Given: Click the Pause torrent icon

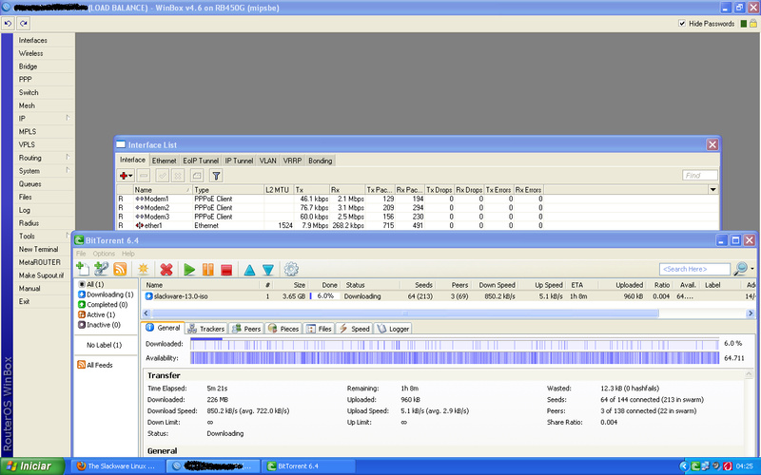Looking at the screenshot, I should tap(207, 270).
